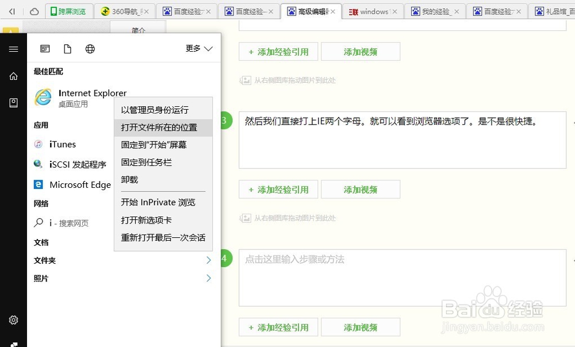Choose 固定到任务栏 in the context menu
Viewport: 575px width, 347px height.
163,163
